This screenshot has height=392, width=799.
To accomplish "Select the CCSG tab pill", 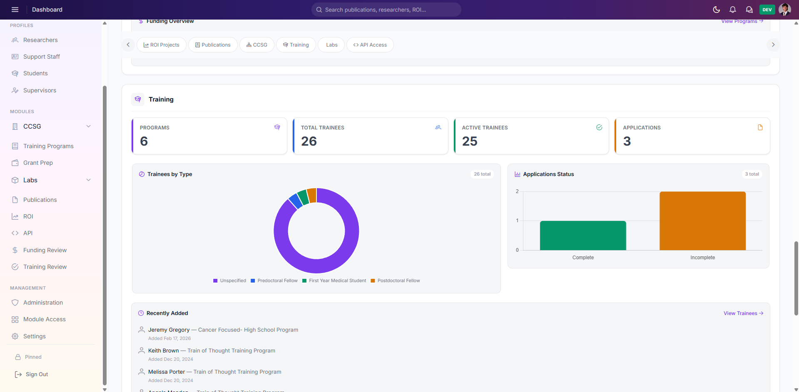I will [x=257, y=45].
